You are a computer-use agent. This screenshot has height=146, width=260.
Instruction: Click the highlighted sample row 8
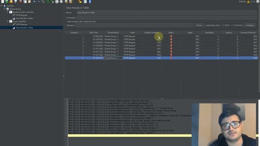pyautogui.click(x=161, y=58)
